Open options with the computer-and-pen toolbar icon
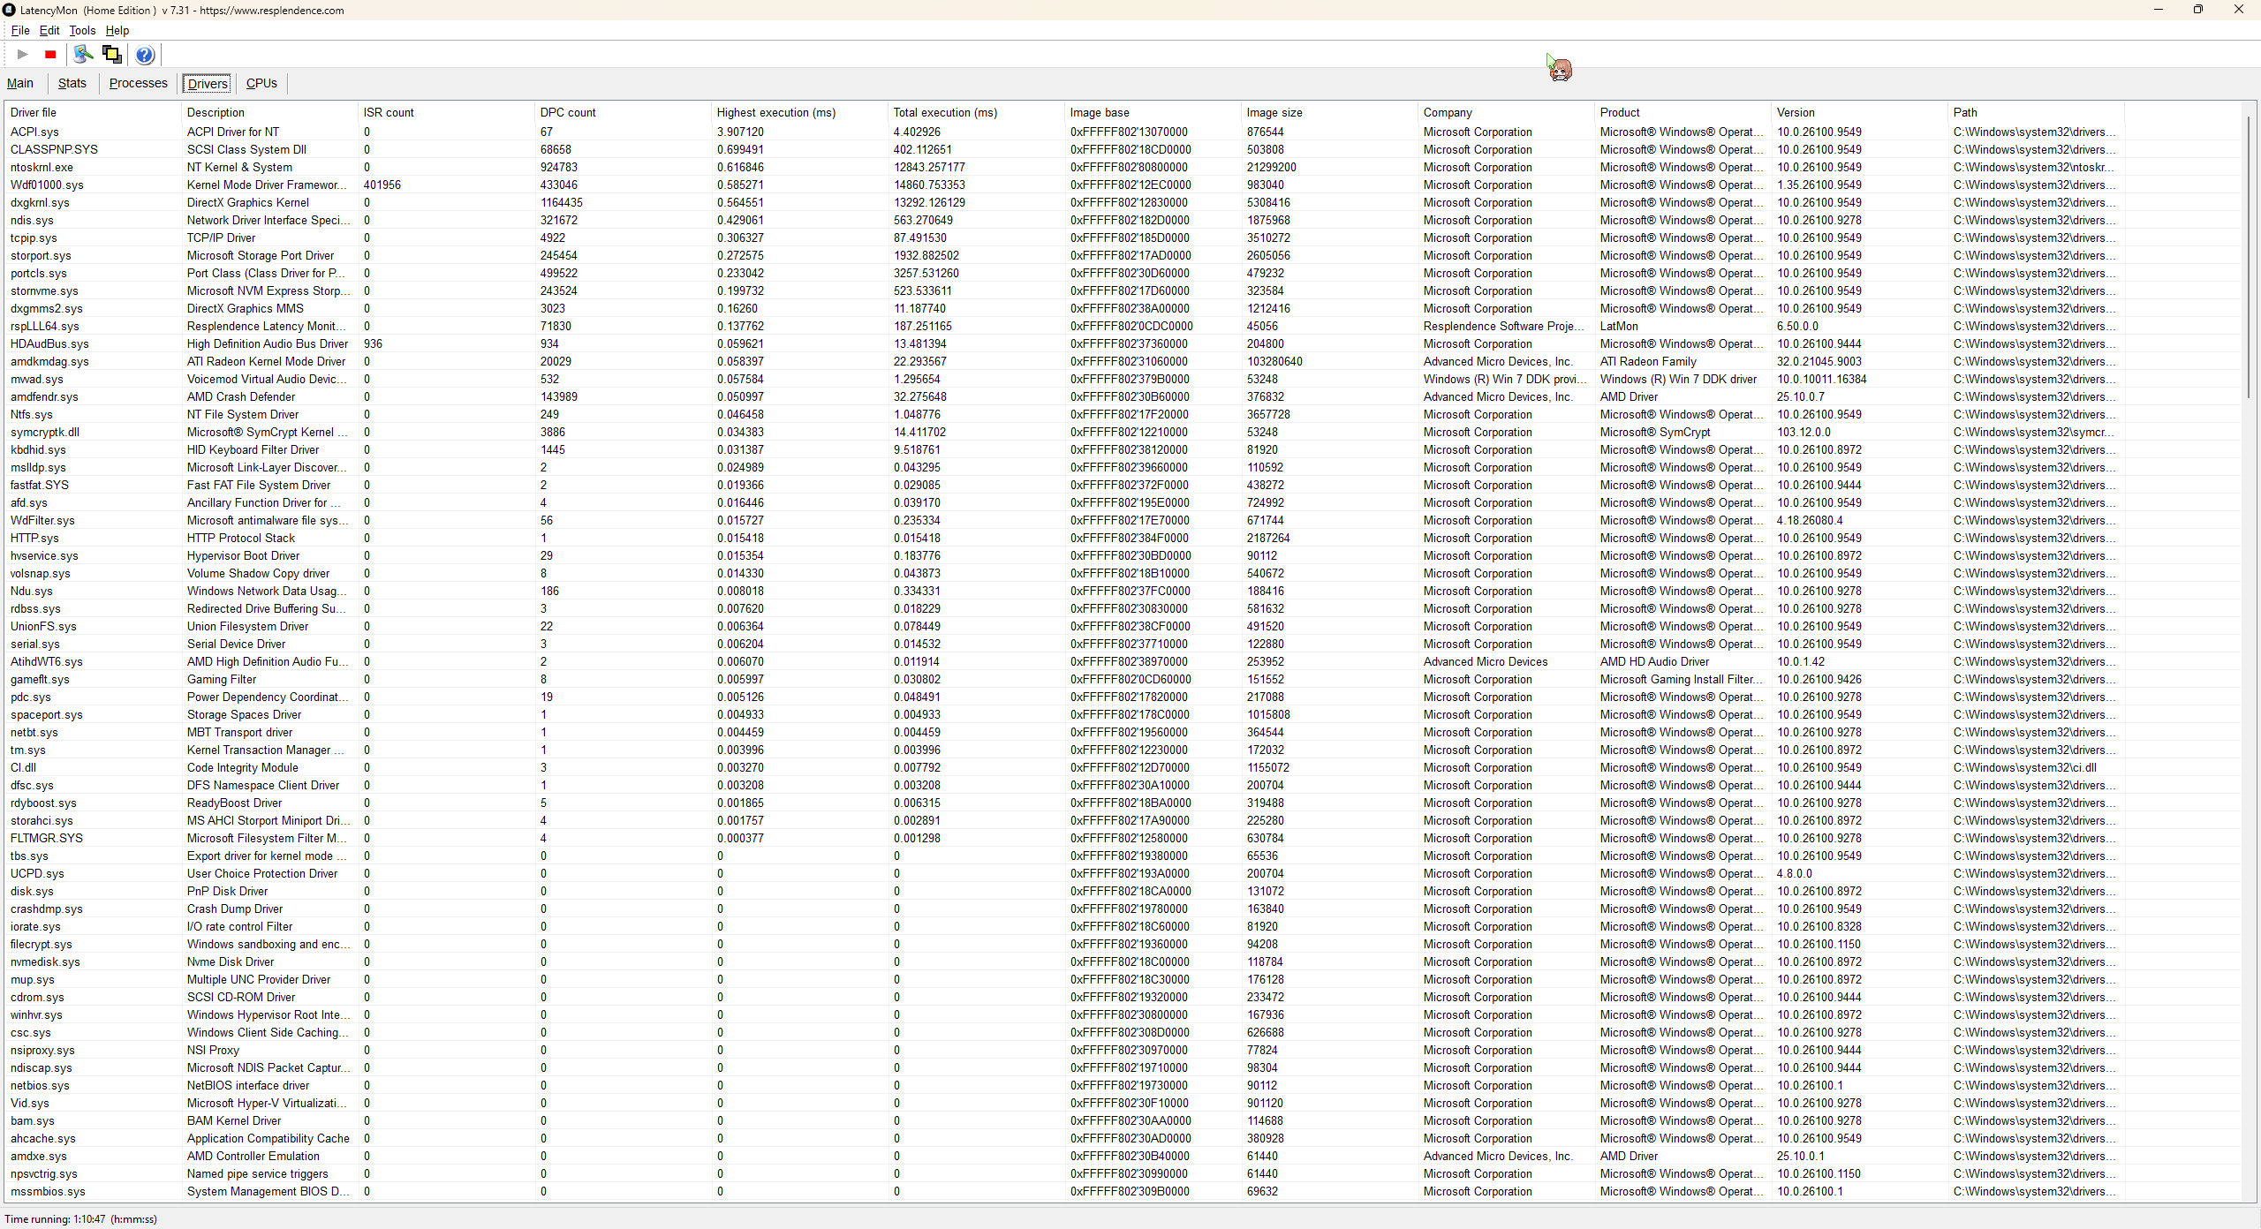Screen dimensions: 2261x1229 [83, 55]
